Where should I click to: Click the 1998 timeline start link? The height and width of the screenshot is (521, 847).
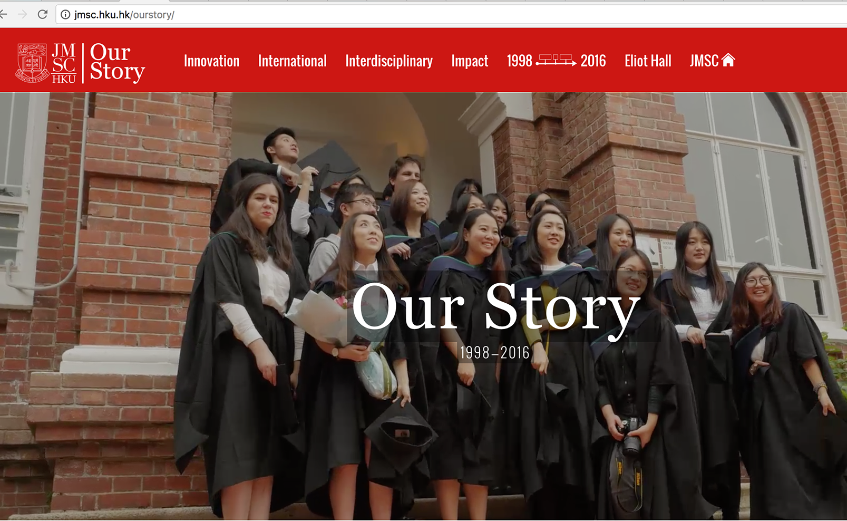click(519, 61)
